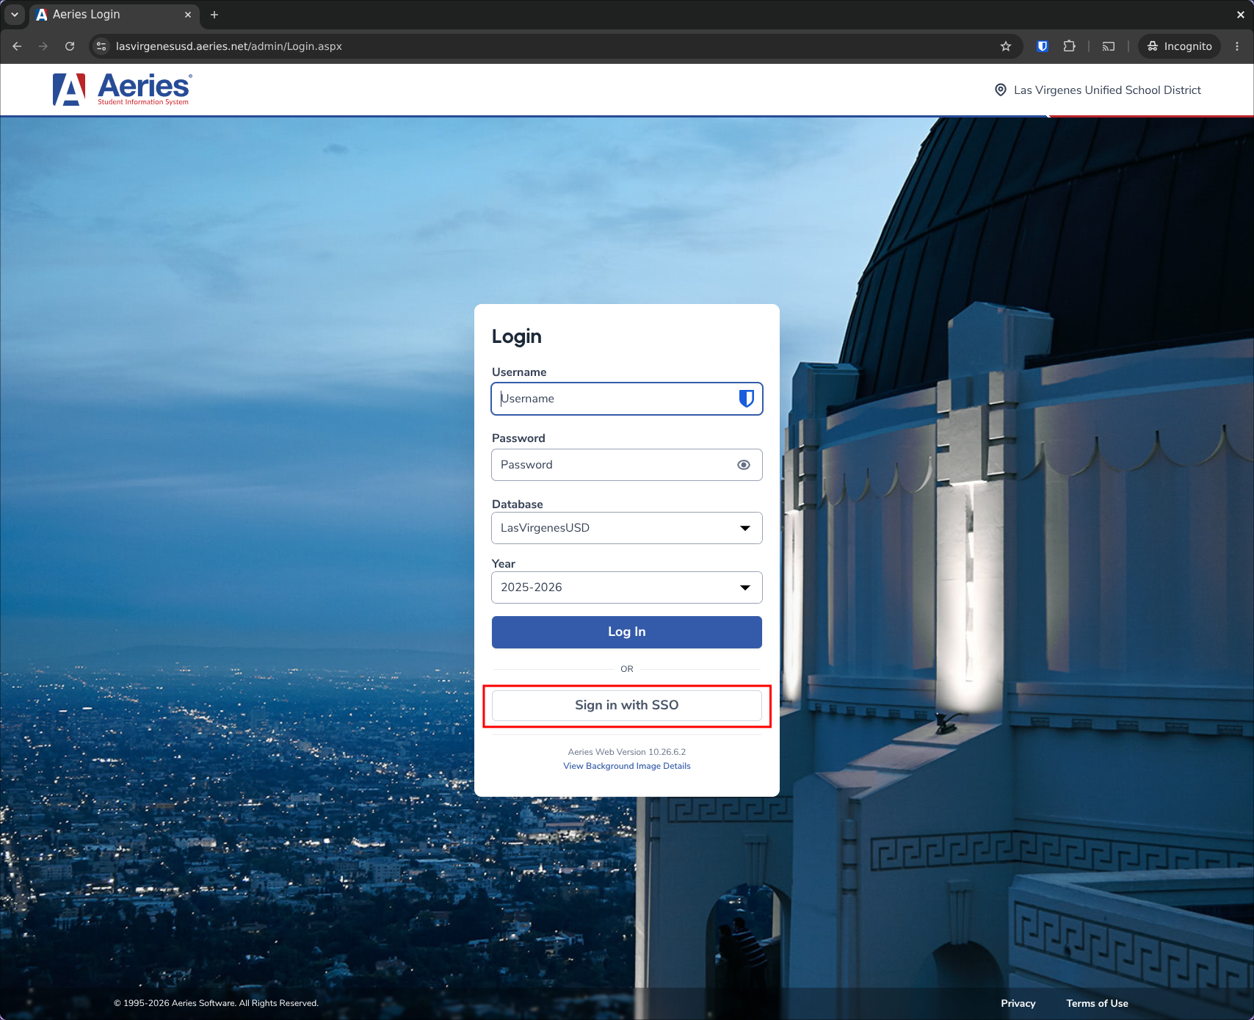Viewport: 1254px width, 1020px height.
Task: Open the Privacy link in the footer
Action: click(1018, 1003)
